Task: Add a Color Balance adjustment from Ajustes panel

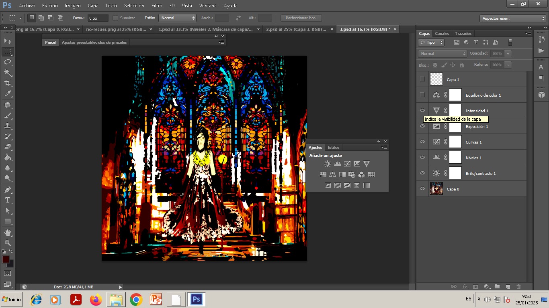Action: point(332,174)
